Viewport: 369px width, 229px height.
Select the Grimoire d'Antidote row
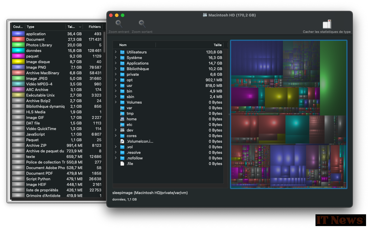coord(57,196)
